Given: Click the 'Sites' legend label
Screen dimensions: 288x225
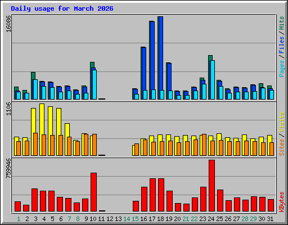Looking at the screenshot, I should coord(282,147).
